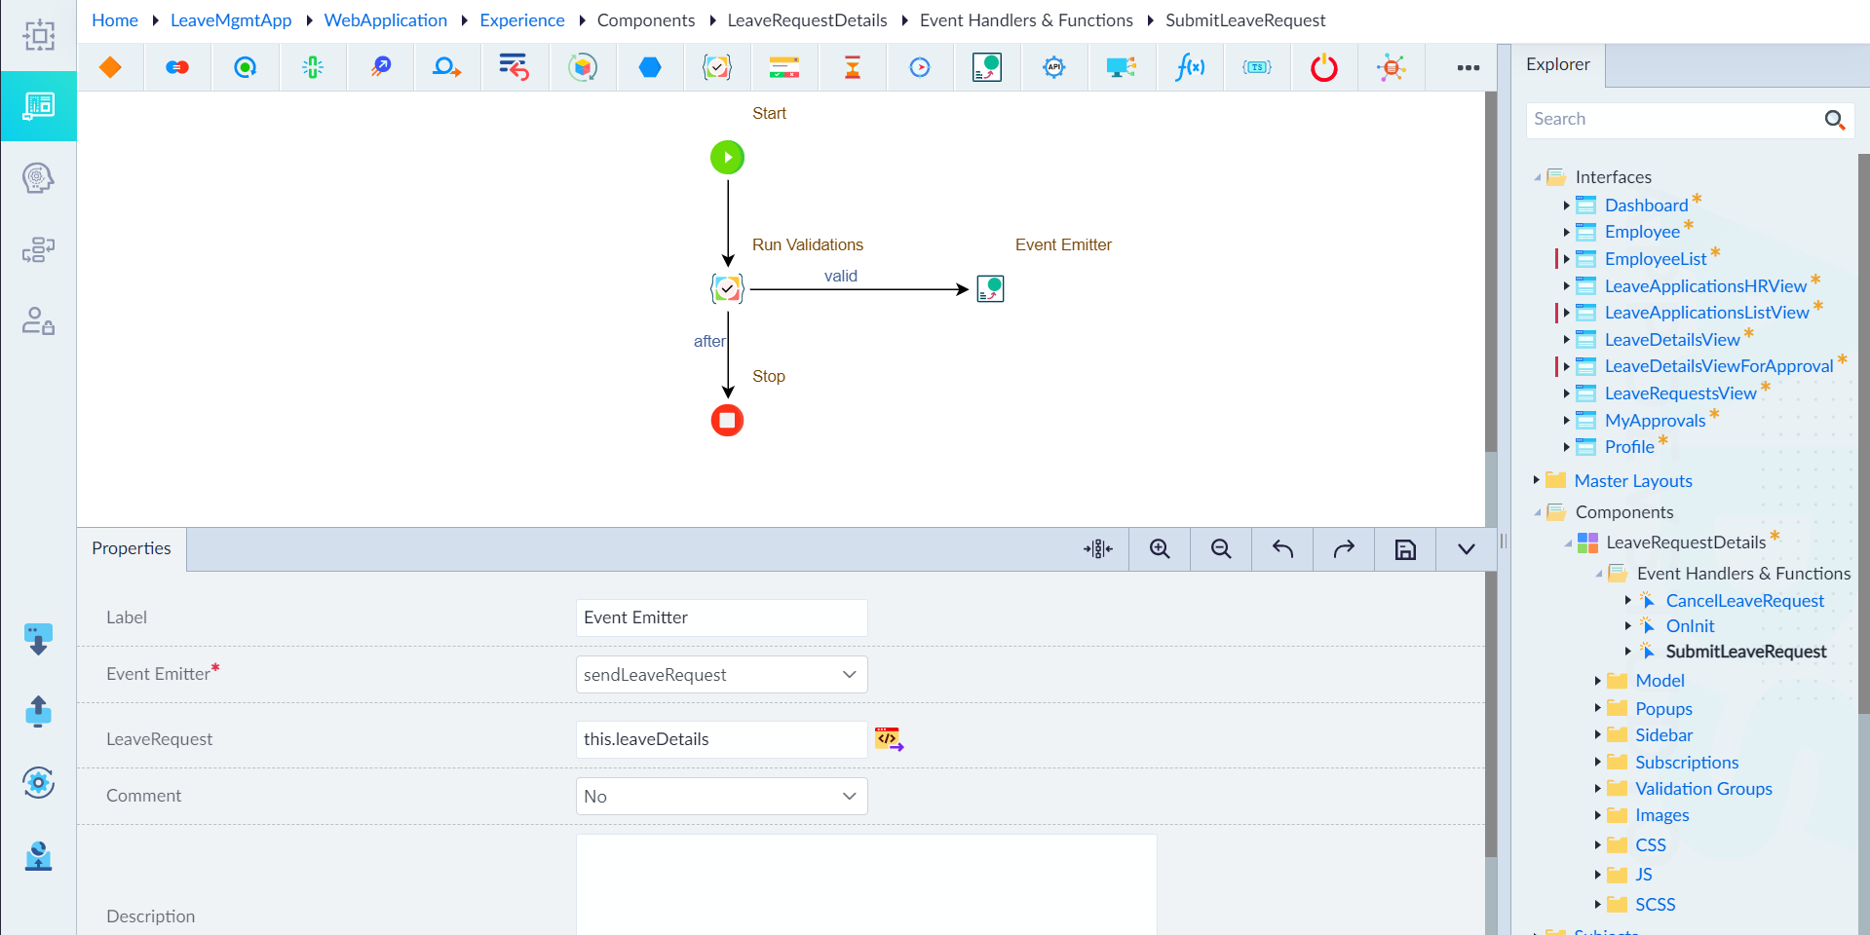Click the Stop node on canvas
Image resolution: width=1870 pixels, height=935 pixels.
(727, 421)
